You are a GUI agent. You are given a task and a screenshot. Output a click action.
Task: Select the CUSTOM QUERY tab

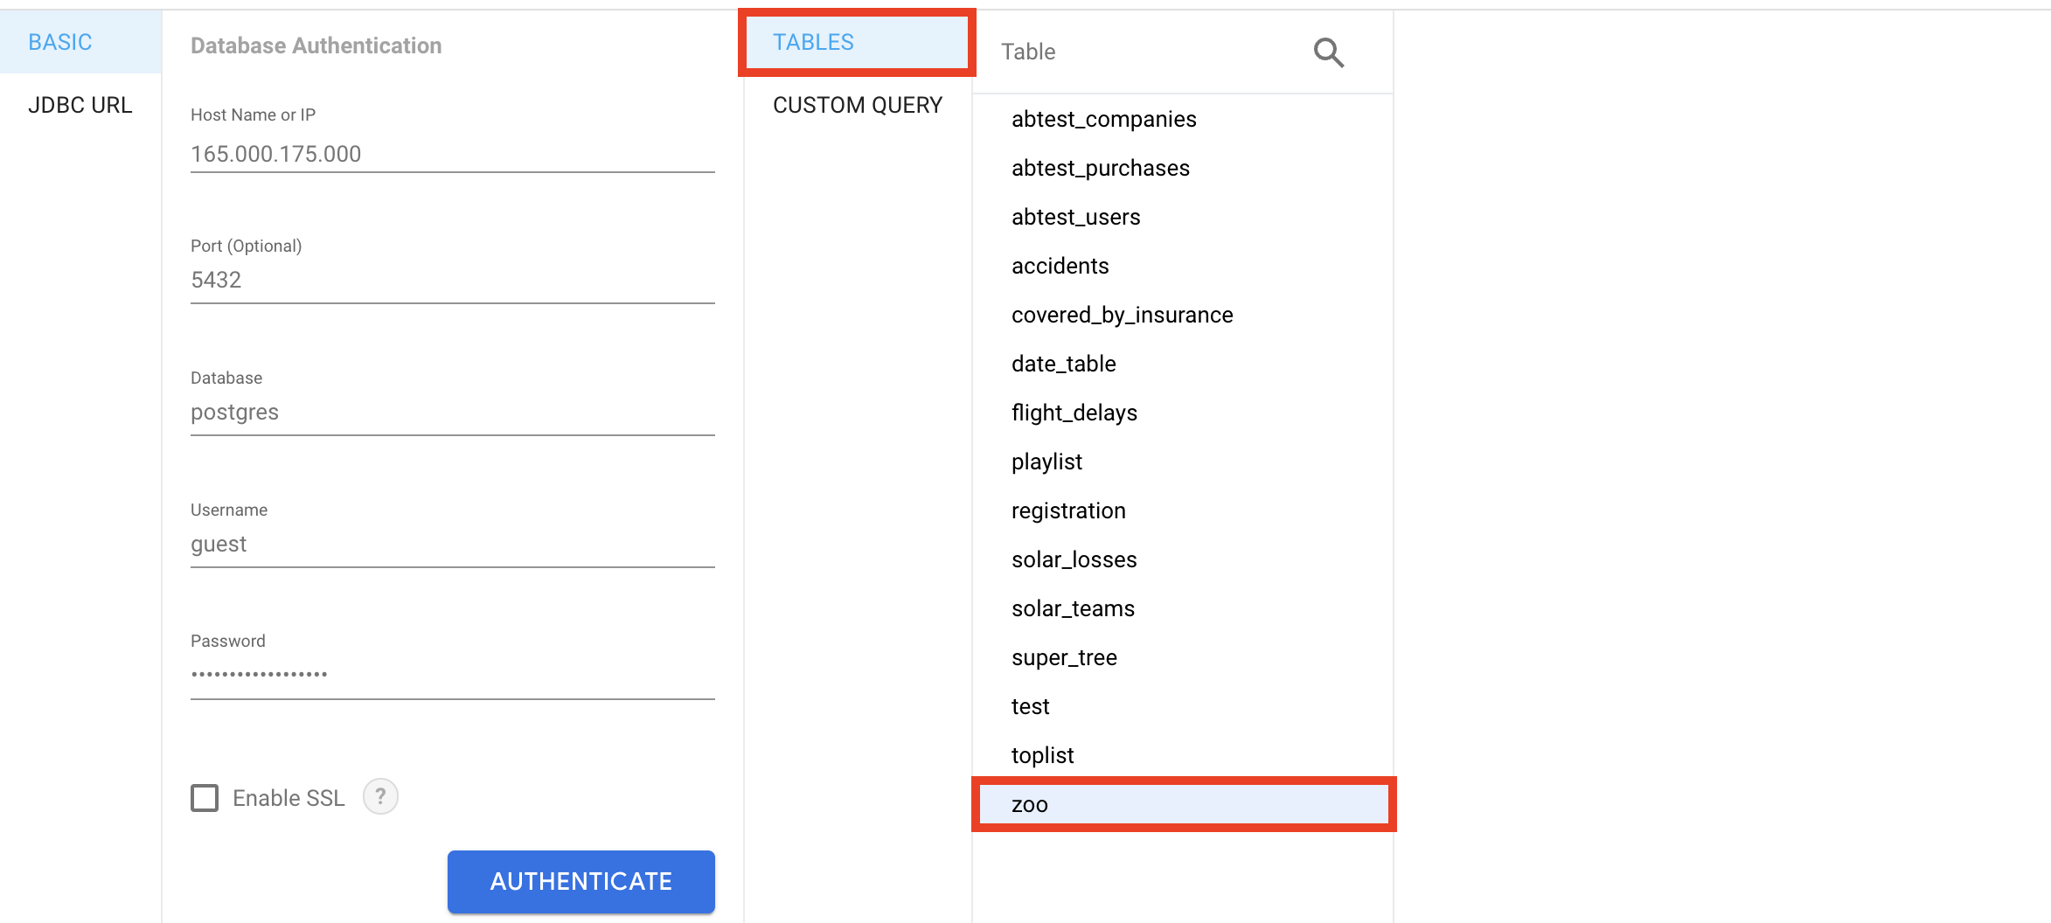[x=858, y=105]
